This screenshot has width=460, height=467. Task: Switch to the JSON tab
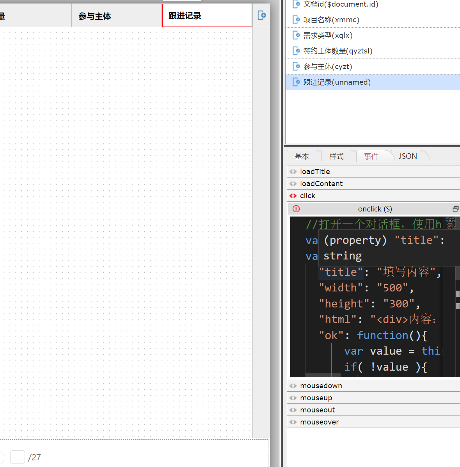tap(408, 156)
